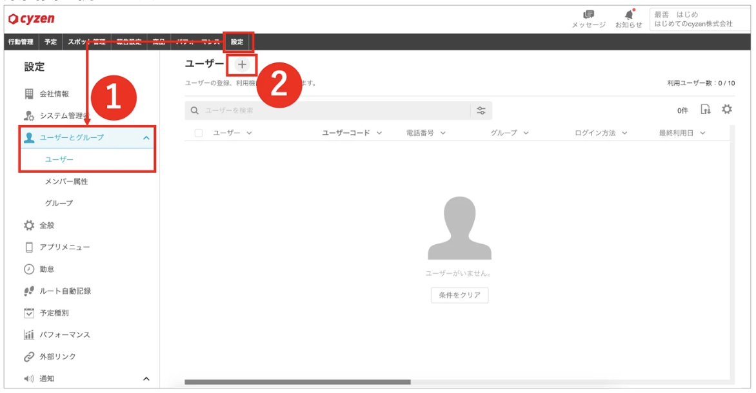Open 全般 settings
The width and height of the screenshot is (756, 393).
click(x=47, y=225)
